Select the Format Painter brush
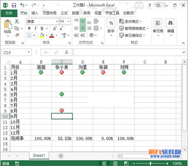The image size is (188, 166). tap(17, 35)
